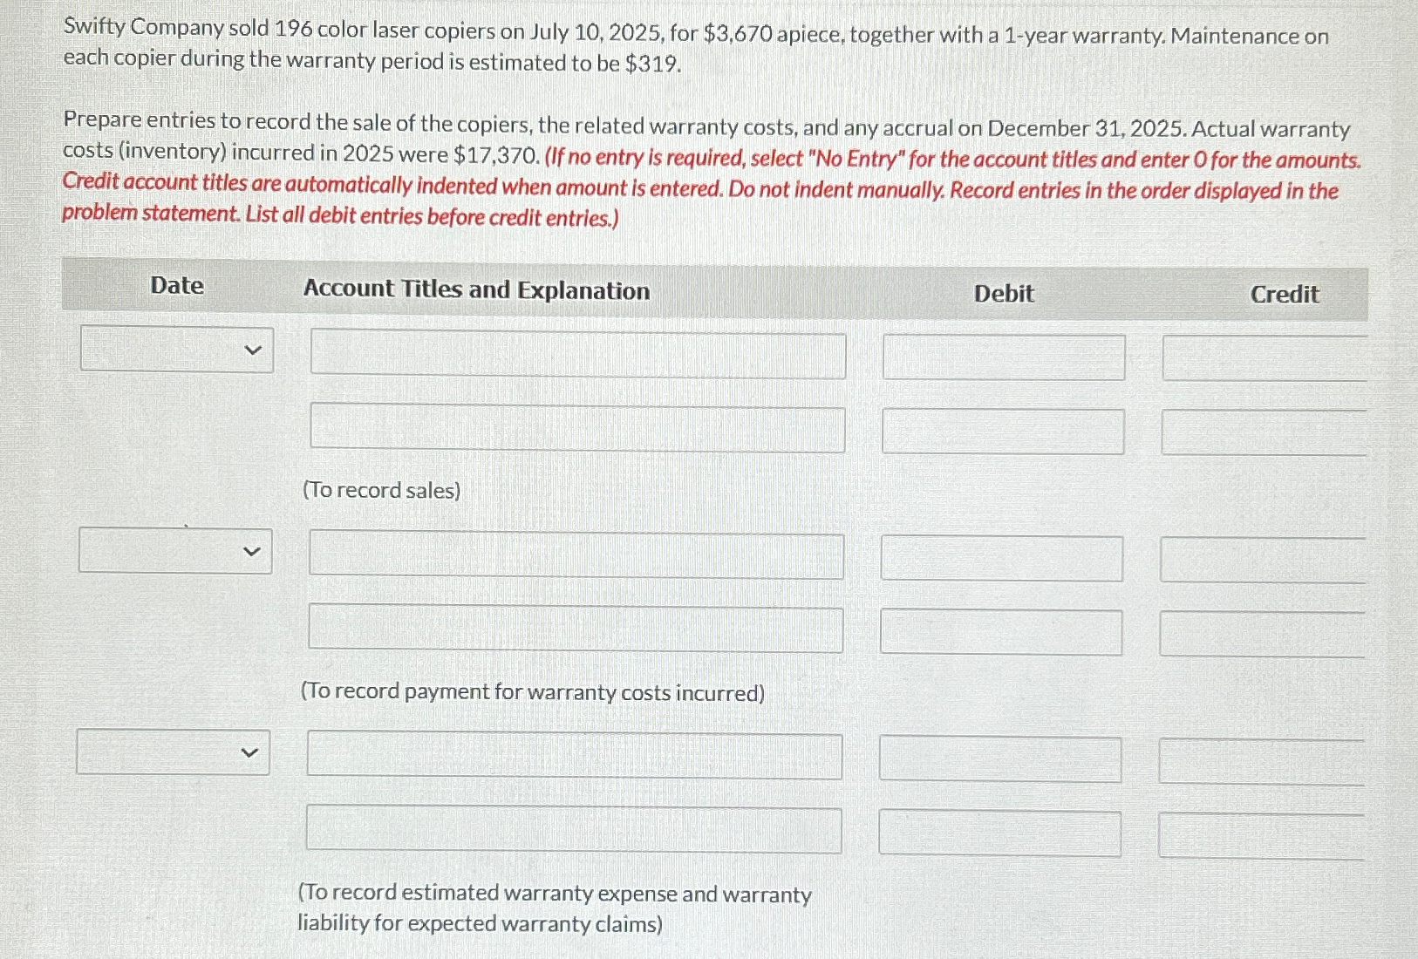Click the Debit field in the accrual entry
Viewport: 1418px width, 959px height.
(x=1000, y=758)
